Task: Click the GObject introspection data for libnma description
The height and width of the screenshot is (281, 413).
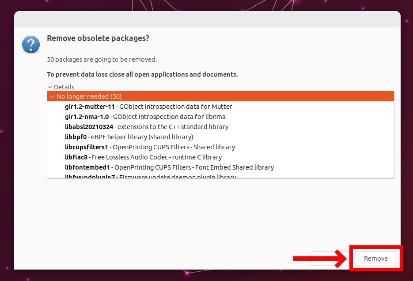Action: tap(169, 117)
